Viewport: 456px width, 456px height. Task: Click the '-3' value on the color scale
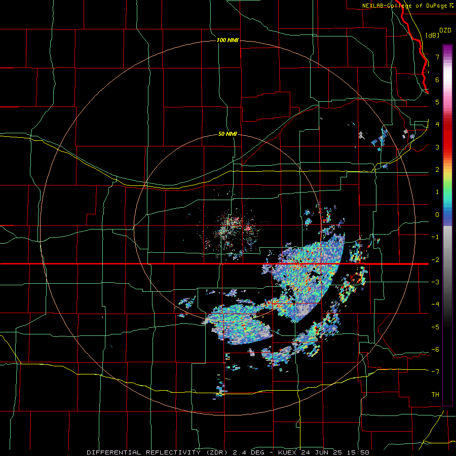tap(435, 282)
